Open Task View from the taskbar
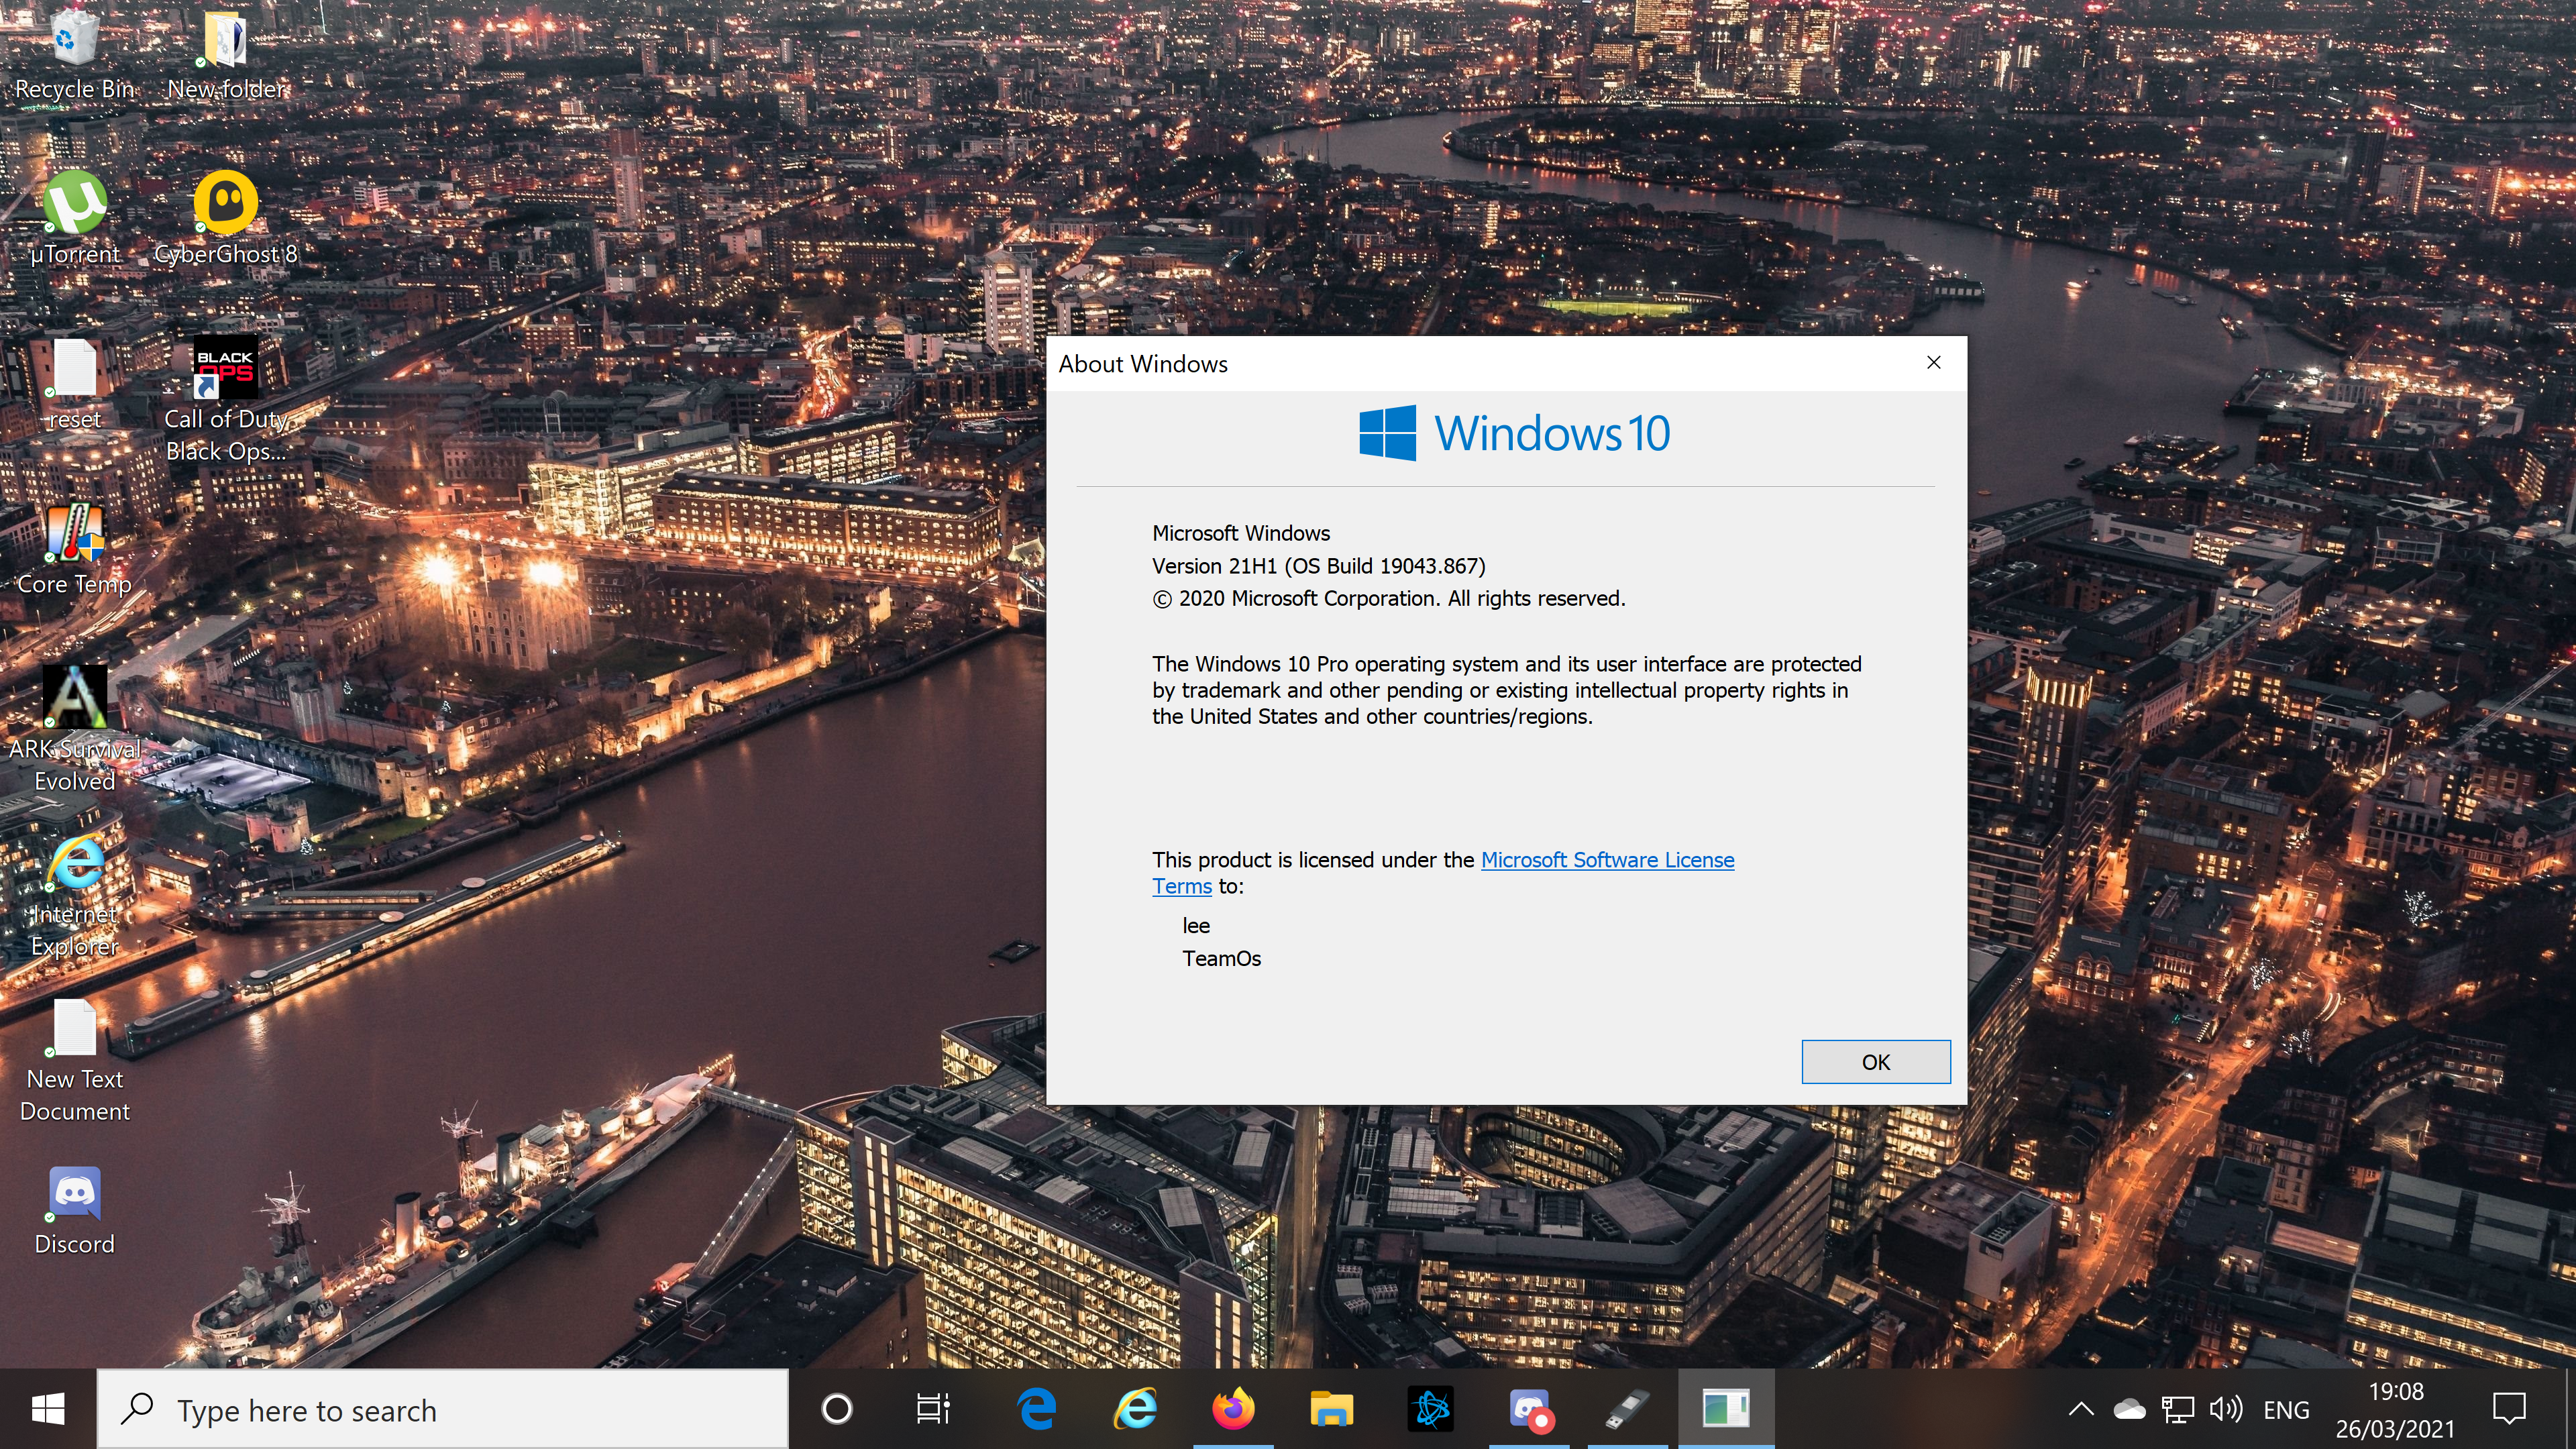The height and width of the screenshot is (1449, 2576). point(934,1409)
